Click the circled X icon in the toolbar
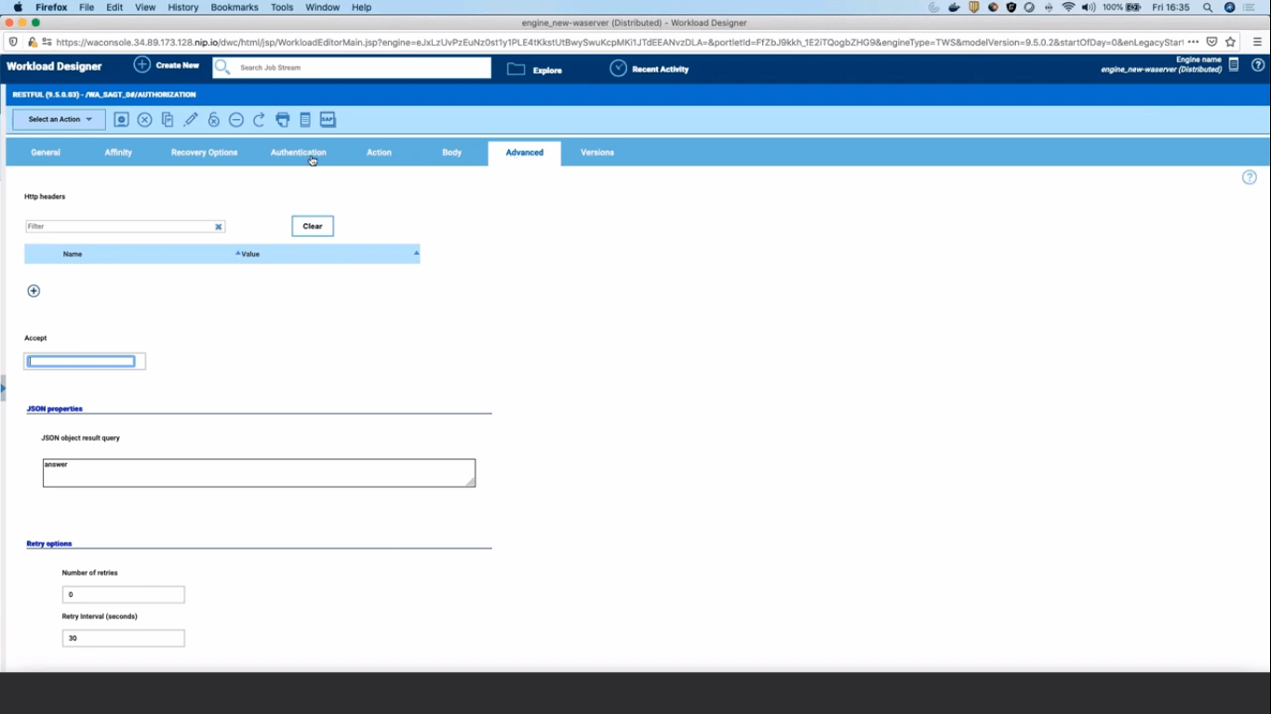The width and height of the screenshot is (1271, 714). tap(145, 120)
